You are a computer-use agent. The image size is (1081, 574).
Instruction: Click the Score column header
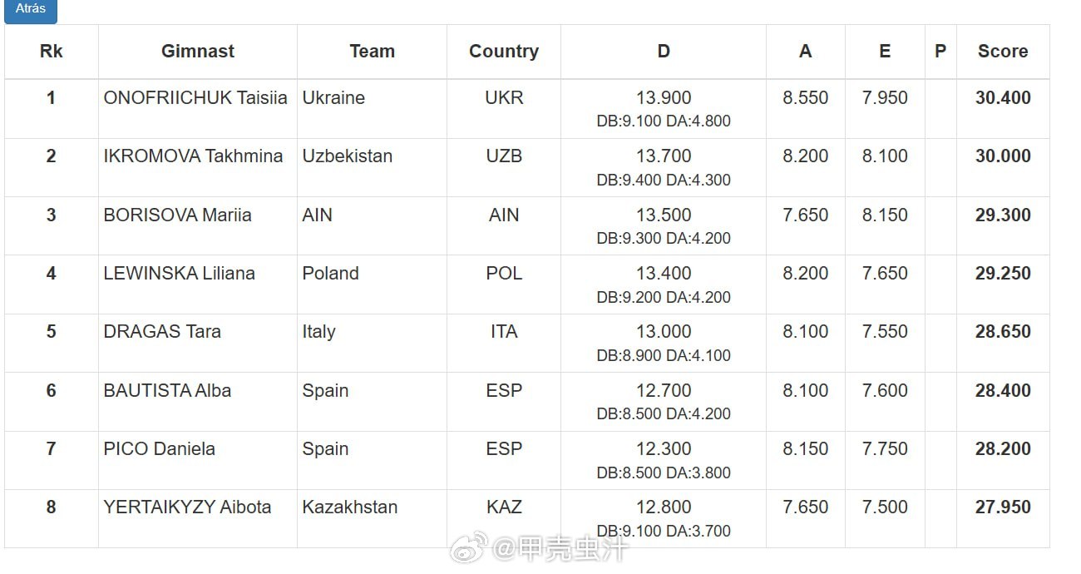click(1003, 52)
